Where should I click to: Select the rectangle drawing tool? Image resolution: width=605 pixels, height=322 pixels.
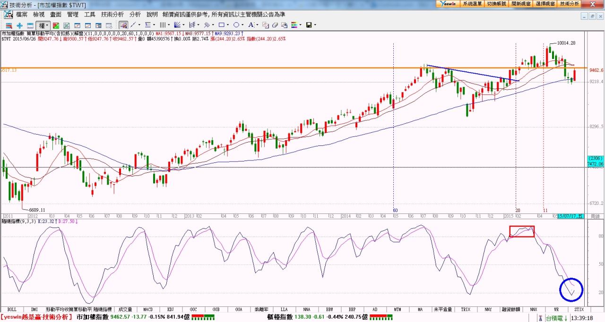point(221,25)
